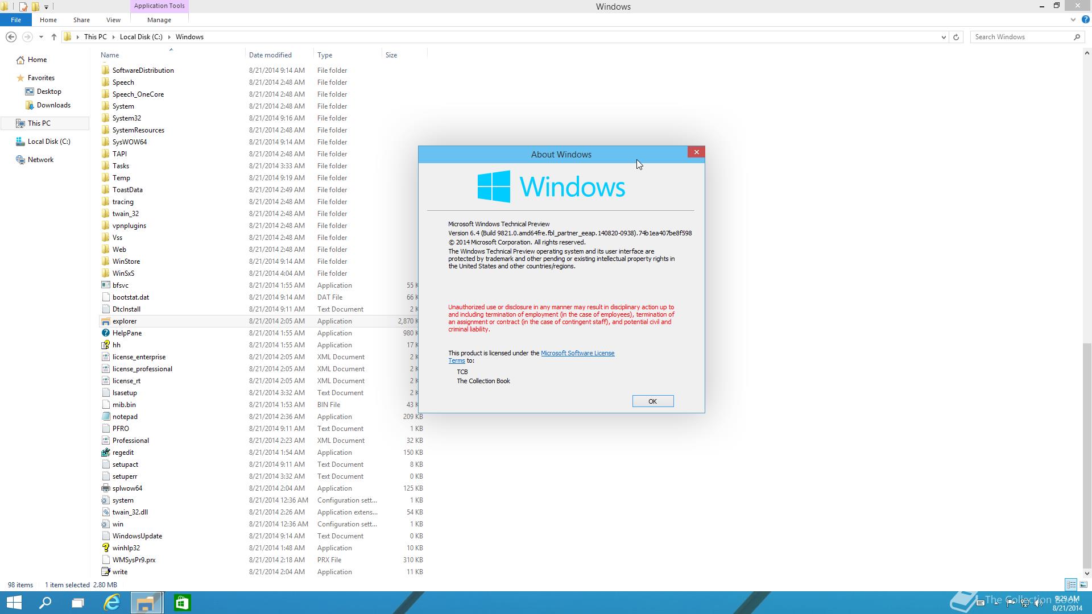Click into the Search Windows field
Viewport: 1092px width, 614px height.
pyautogui.click(x=1021, y=37)
